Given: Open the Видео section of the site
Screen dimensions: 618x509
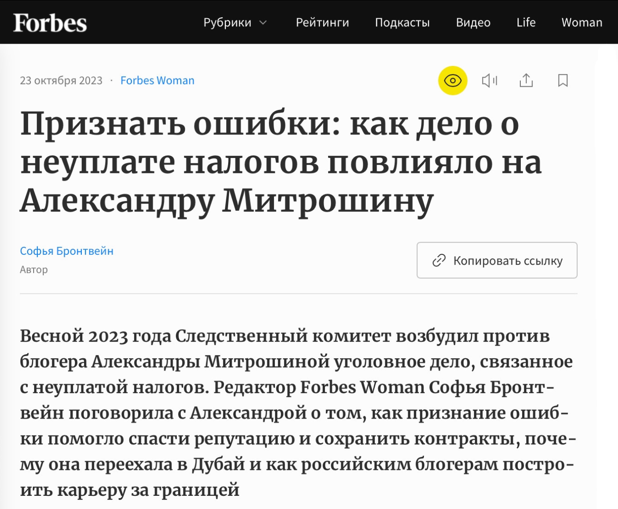Looking at the screenshot, I should 473,23.
